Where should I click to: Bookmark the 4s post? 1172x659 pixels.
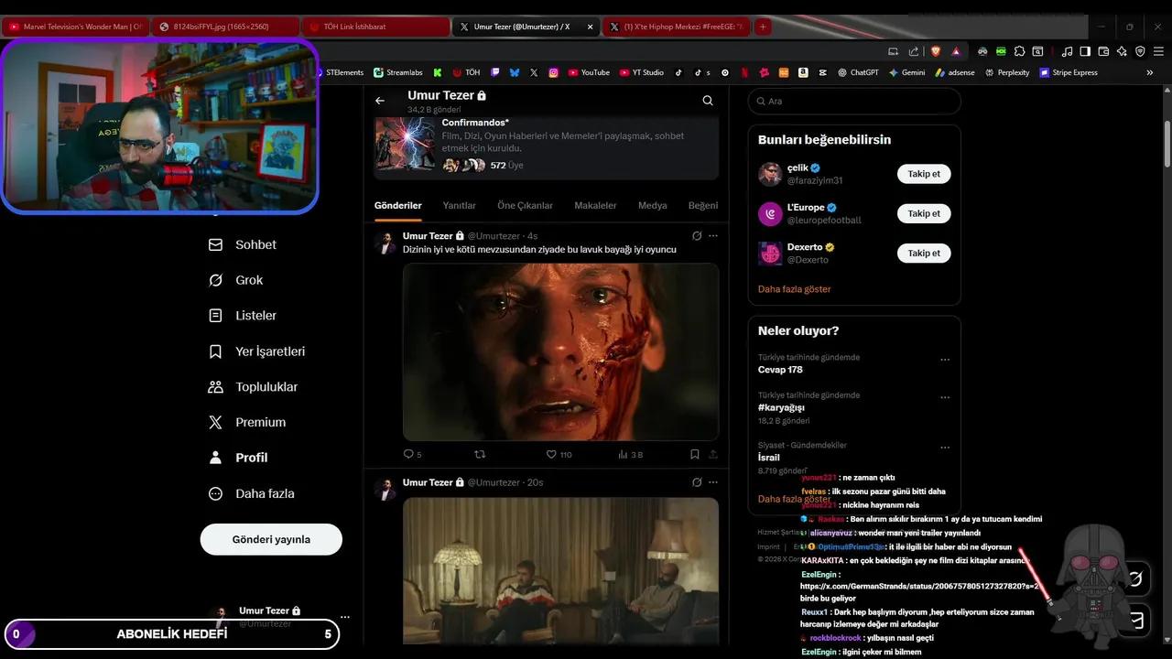695,454
